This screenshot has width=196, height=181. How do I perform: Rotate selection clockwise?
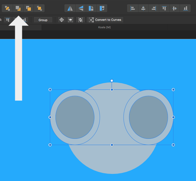point(102,8)
